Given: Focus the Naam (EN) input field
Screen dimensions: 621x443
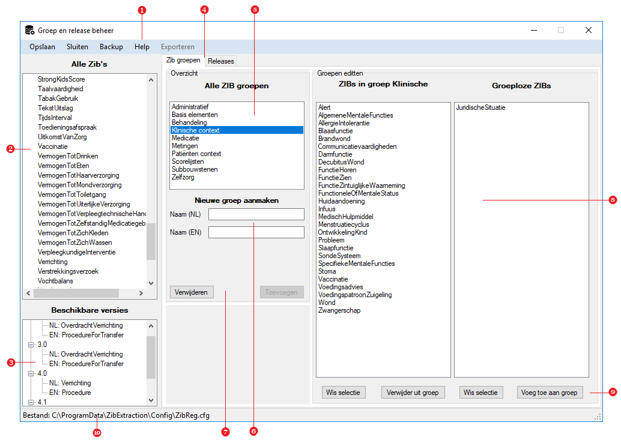Looking at the screenshot, I should coord(256,232).
